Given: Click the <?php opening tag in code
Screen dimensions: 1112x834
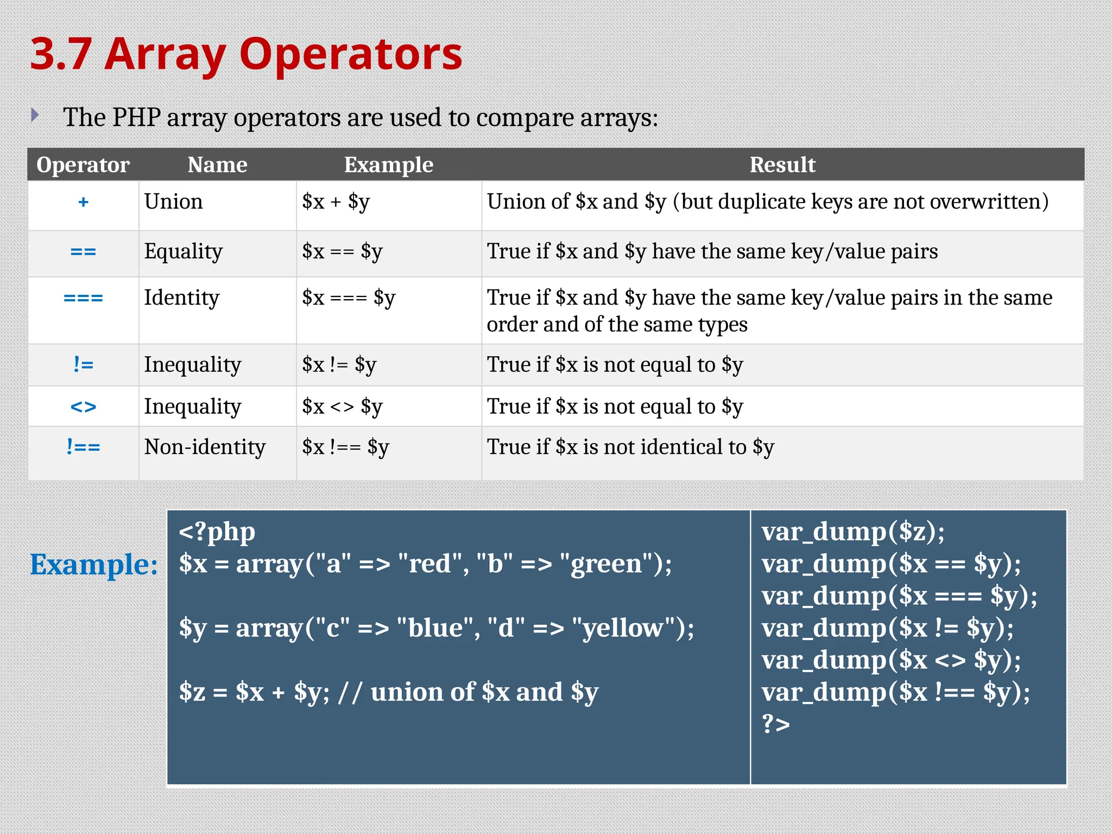Looking at the screenshot, I should [217, 532].
